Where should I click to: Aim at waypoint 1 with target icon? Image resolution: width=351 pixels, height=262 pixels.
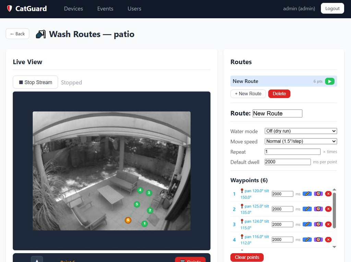click(x=318, y=194)
